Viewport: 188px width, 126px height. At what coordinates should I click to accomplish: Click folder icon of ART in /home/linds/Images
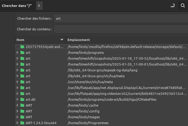point(22,117)
